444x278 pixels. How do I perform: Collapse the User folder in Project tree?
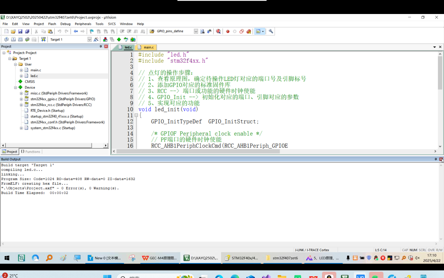(x=15, y=64)
